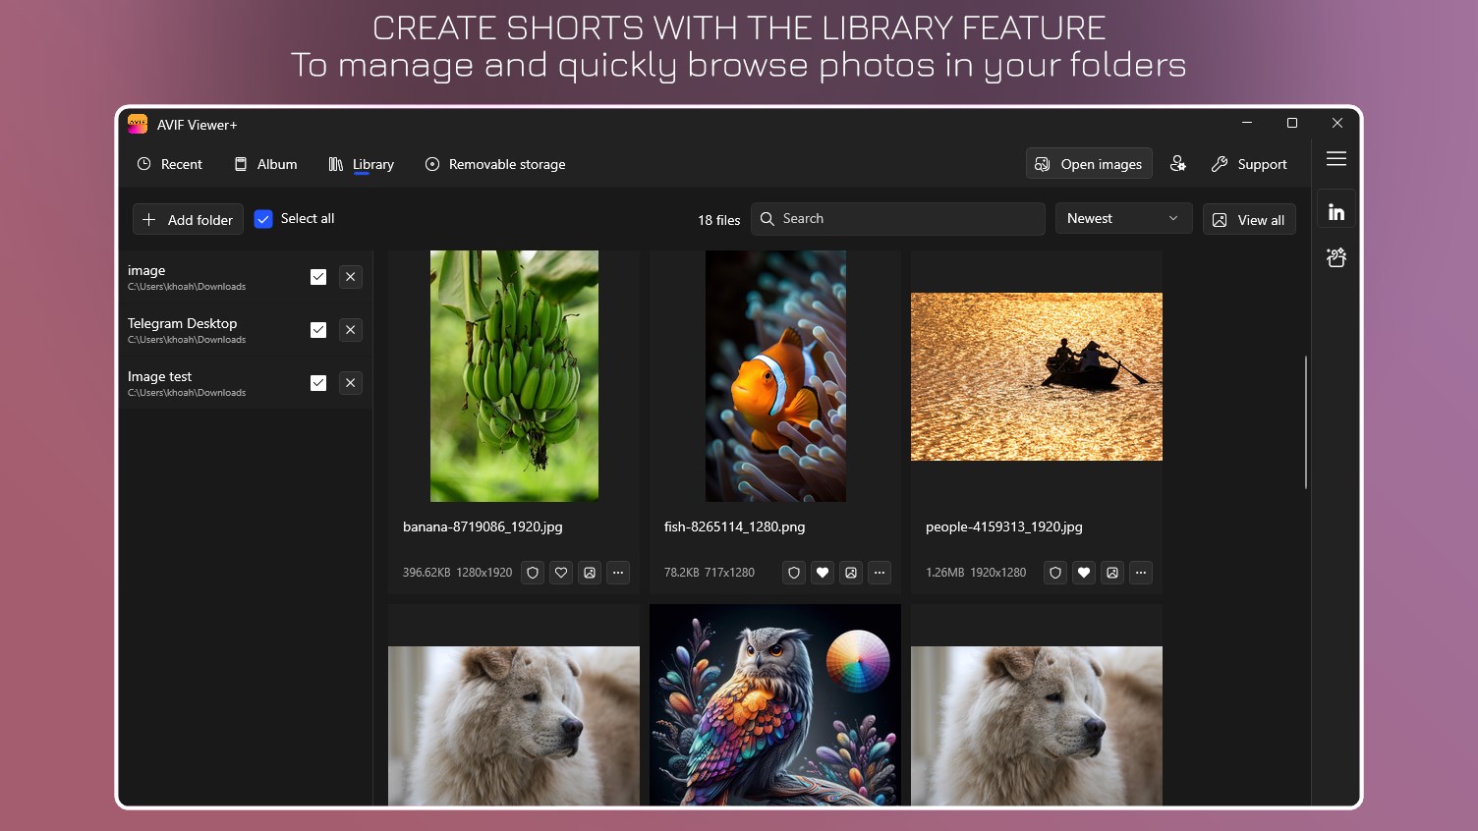Click the user settings icon beside Open images
Screen dimensions: 1478x831
[1178, 164]
